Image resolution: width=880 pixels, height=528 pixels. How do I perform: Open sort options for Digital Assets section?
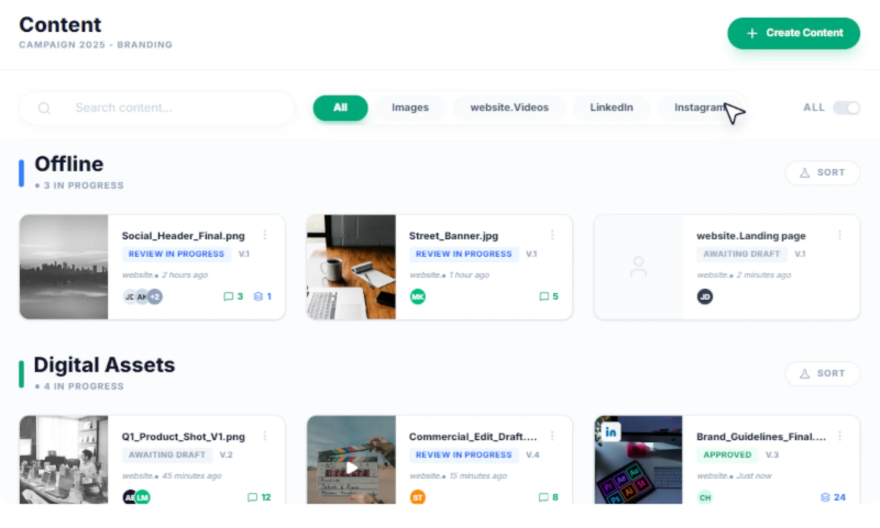[822, 374]
